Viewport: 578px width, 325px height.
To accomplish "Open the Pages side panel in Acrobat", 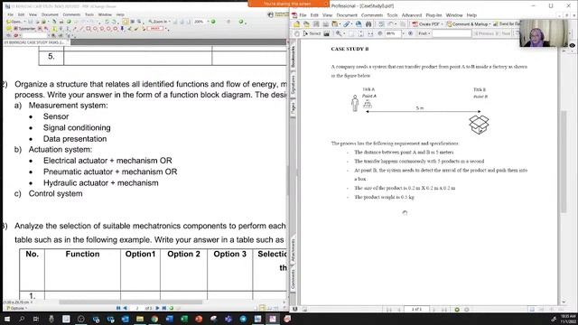I will coord(293,107).
